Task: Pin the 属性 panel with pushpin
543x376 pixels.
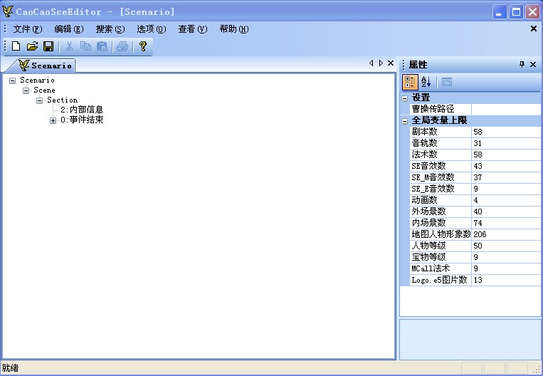Action: click(x=522, y=64)
